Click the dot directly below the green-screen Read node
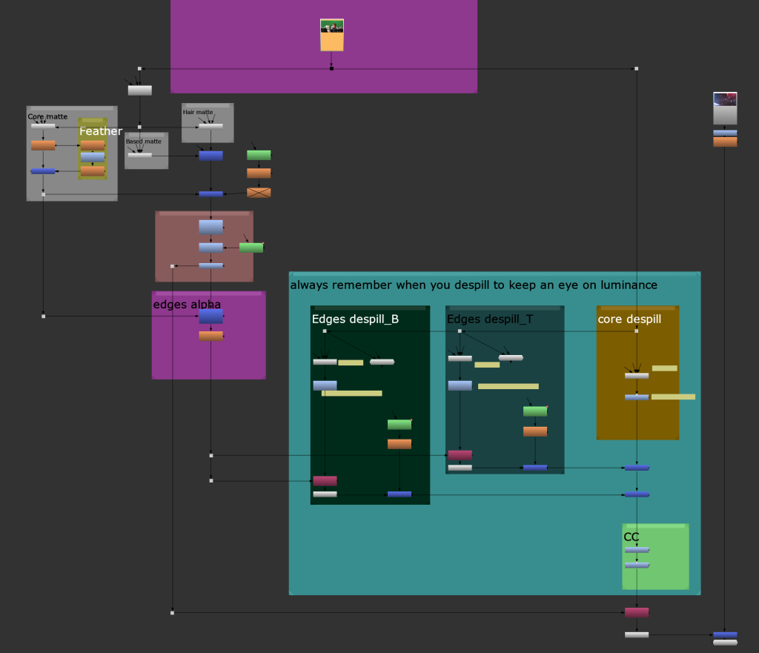The width and height of the screenshot is (759, 653). (331, 69)
